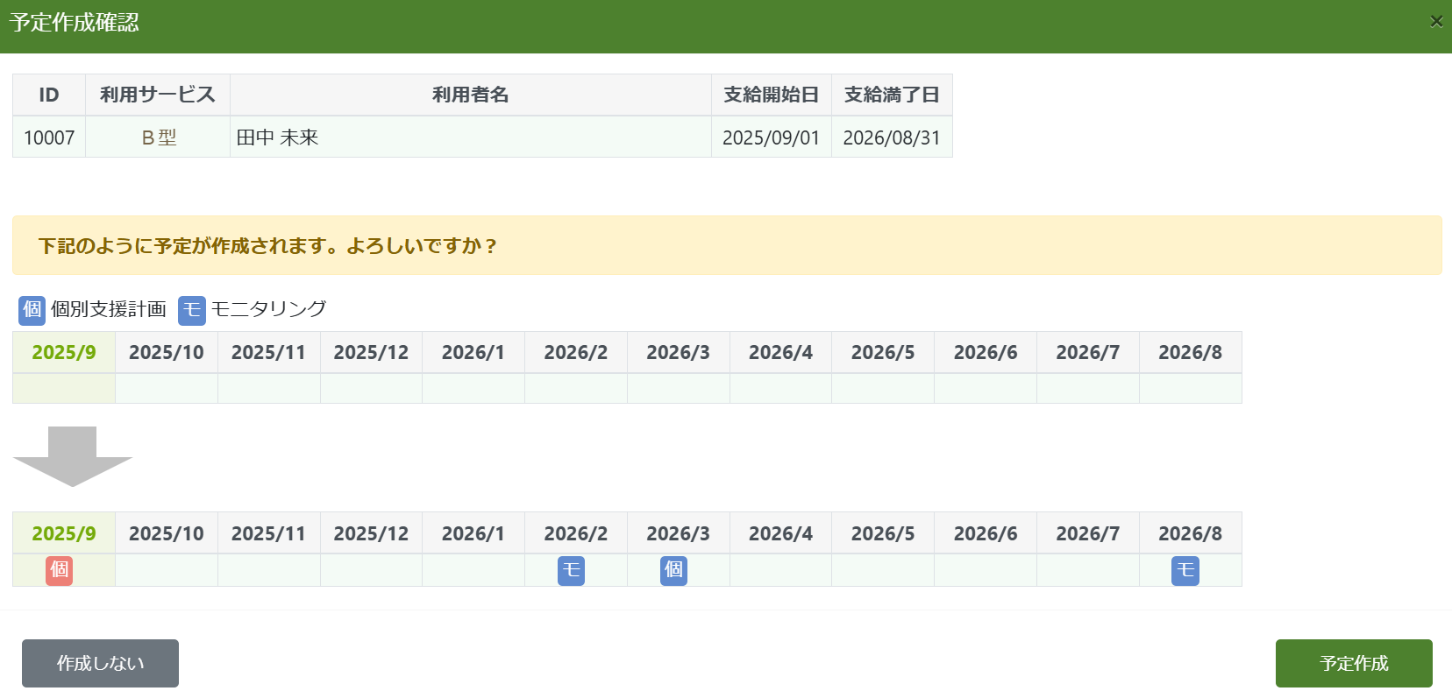Click the 個 legend icon beside 個別支援計画

[x=32, y=310]
